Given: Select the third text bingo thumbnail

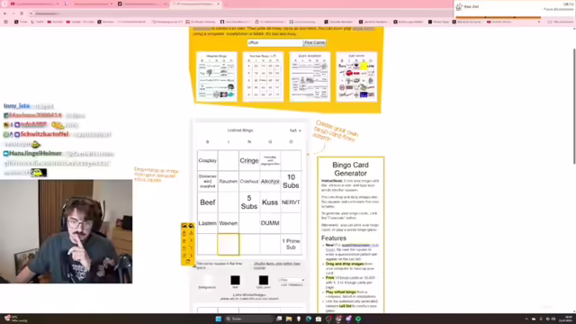Looking at the screenshot, I should [310, 76].
